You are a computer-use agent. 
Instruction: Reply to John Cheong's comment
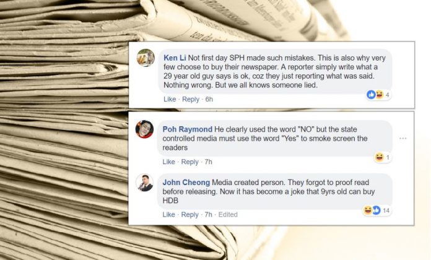click(x=189, y=214)
